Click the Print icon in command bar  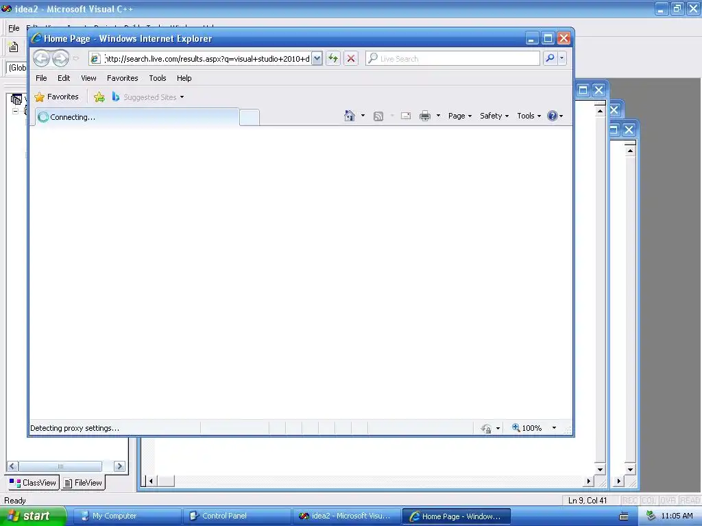point(425,116)
